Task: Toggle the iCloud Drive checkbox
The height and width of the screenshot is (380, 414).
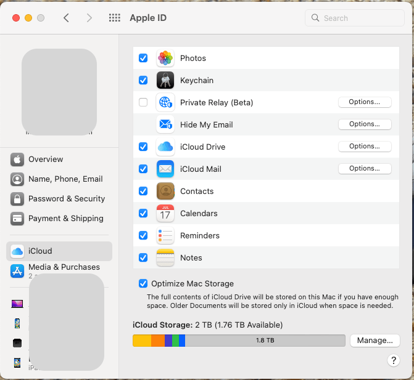Action: 143,147
